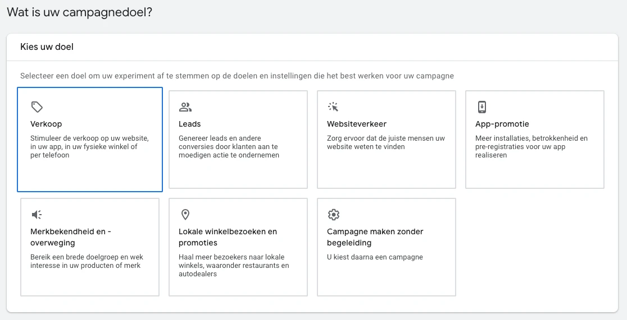
Task: Select the App-promotie goal title
Action: pyautogui.click(x=502, y=124)
